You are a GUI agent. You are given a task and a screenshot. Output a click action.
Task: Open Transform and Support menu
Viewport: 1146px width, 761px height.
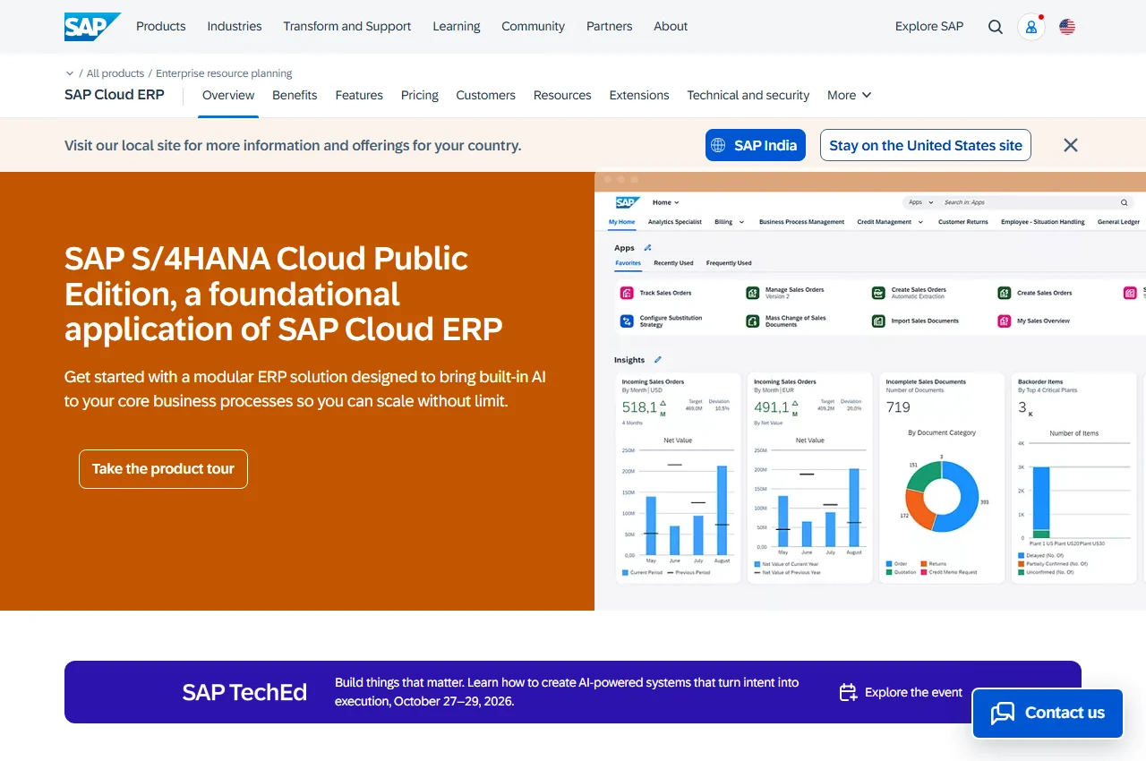(x=347, y=27)
